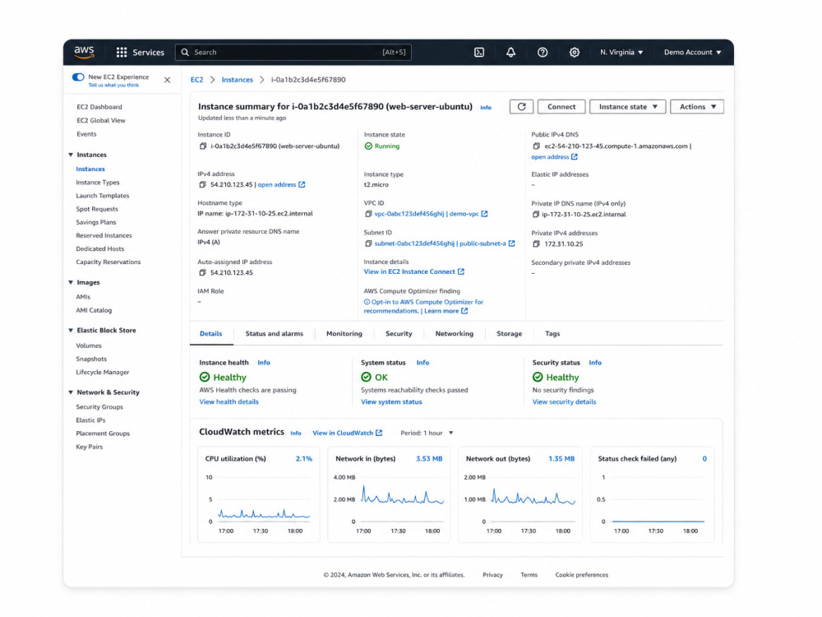Viewport: 822px width, 617px height.
Task: Click the Connect button
Action: coord(561,106)
